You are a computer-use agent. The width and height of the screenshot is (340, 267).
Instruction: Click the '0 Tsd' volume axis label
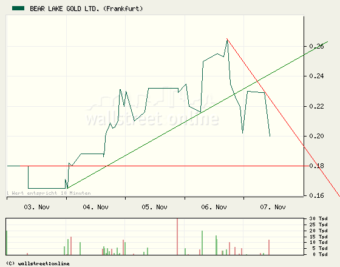320,254
